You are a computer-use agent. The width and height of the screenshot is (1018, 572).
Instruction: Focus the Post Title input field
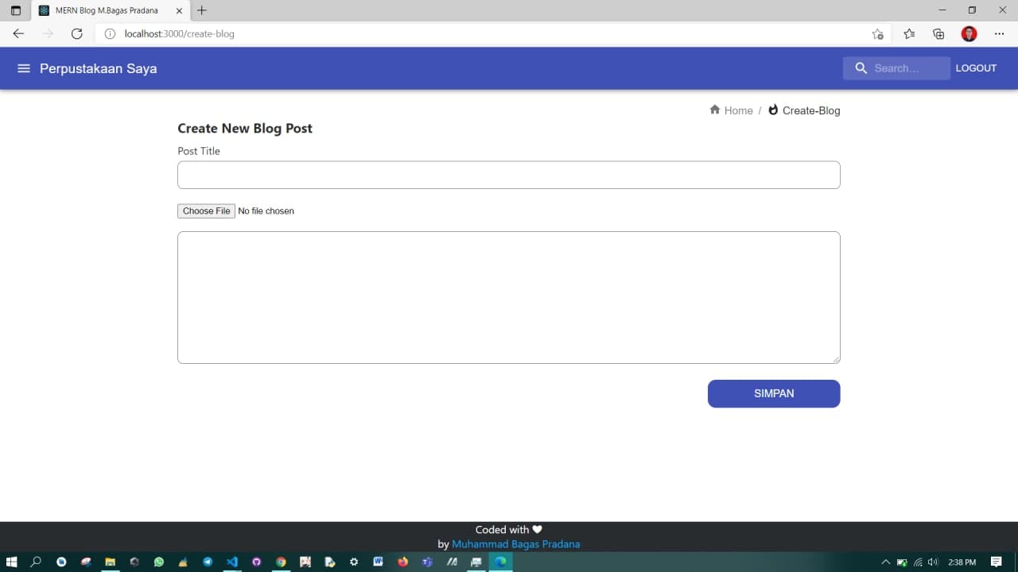tap(508, 175)
